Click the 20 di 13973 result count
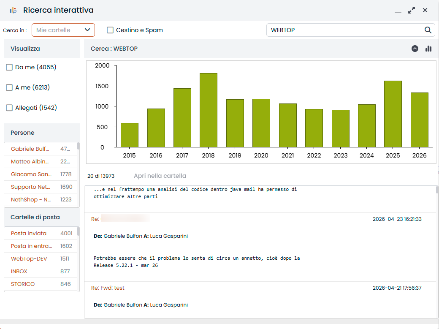The width and height of the screenshot is (439, 329). 101,176
